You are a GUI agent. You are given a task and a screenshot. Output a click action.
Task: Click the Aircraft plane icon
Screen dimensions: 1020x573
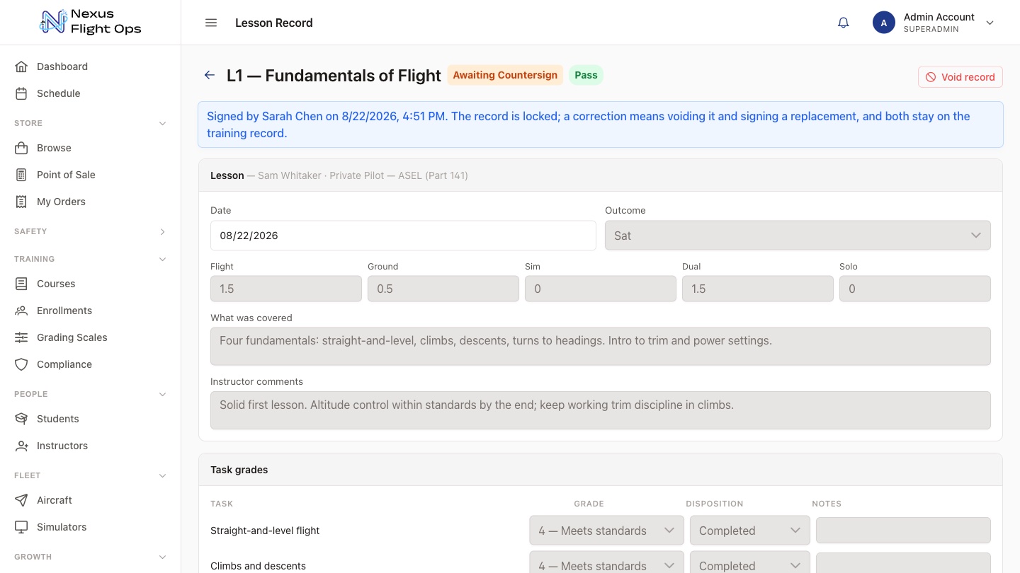tap(21, 500)
